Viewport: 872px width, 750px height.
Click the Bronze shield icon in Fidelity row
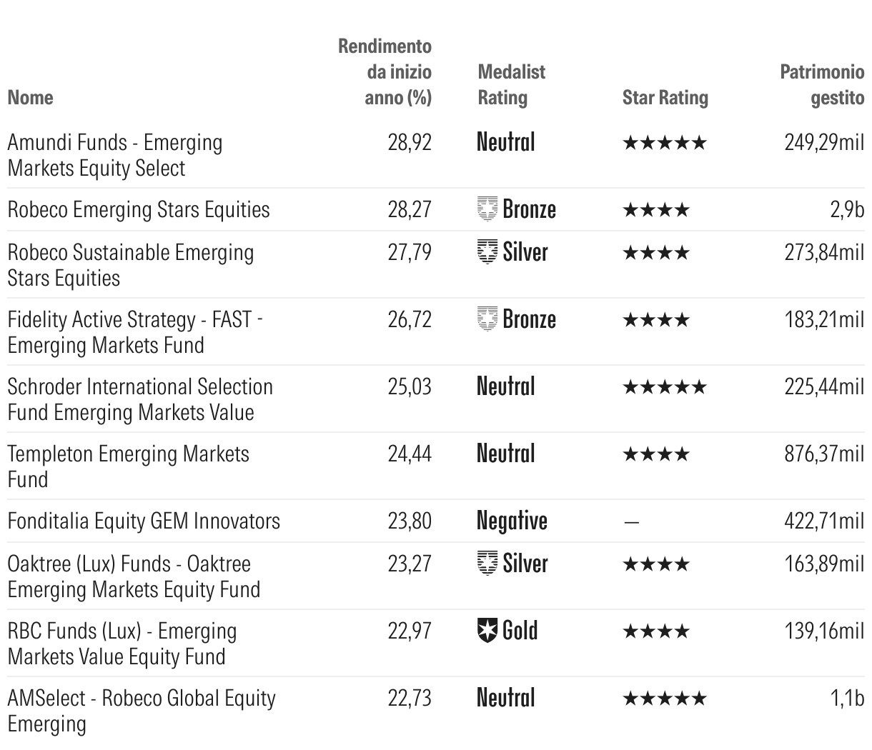tap(487, 319)
